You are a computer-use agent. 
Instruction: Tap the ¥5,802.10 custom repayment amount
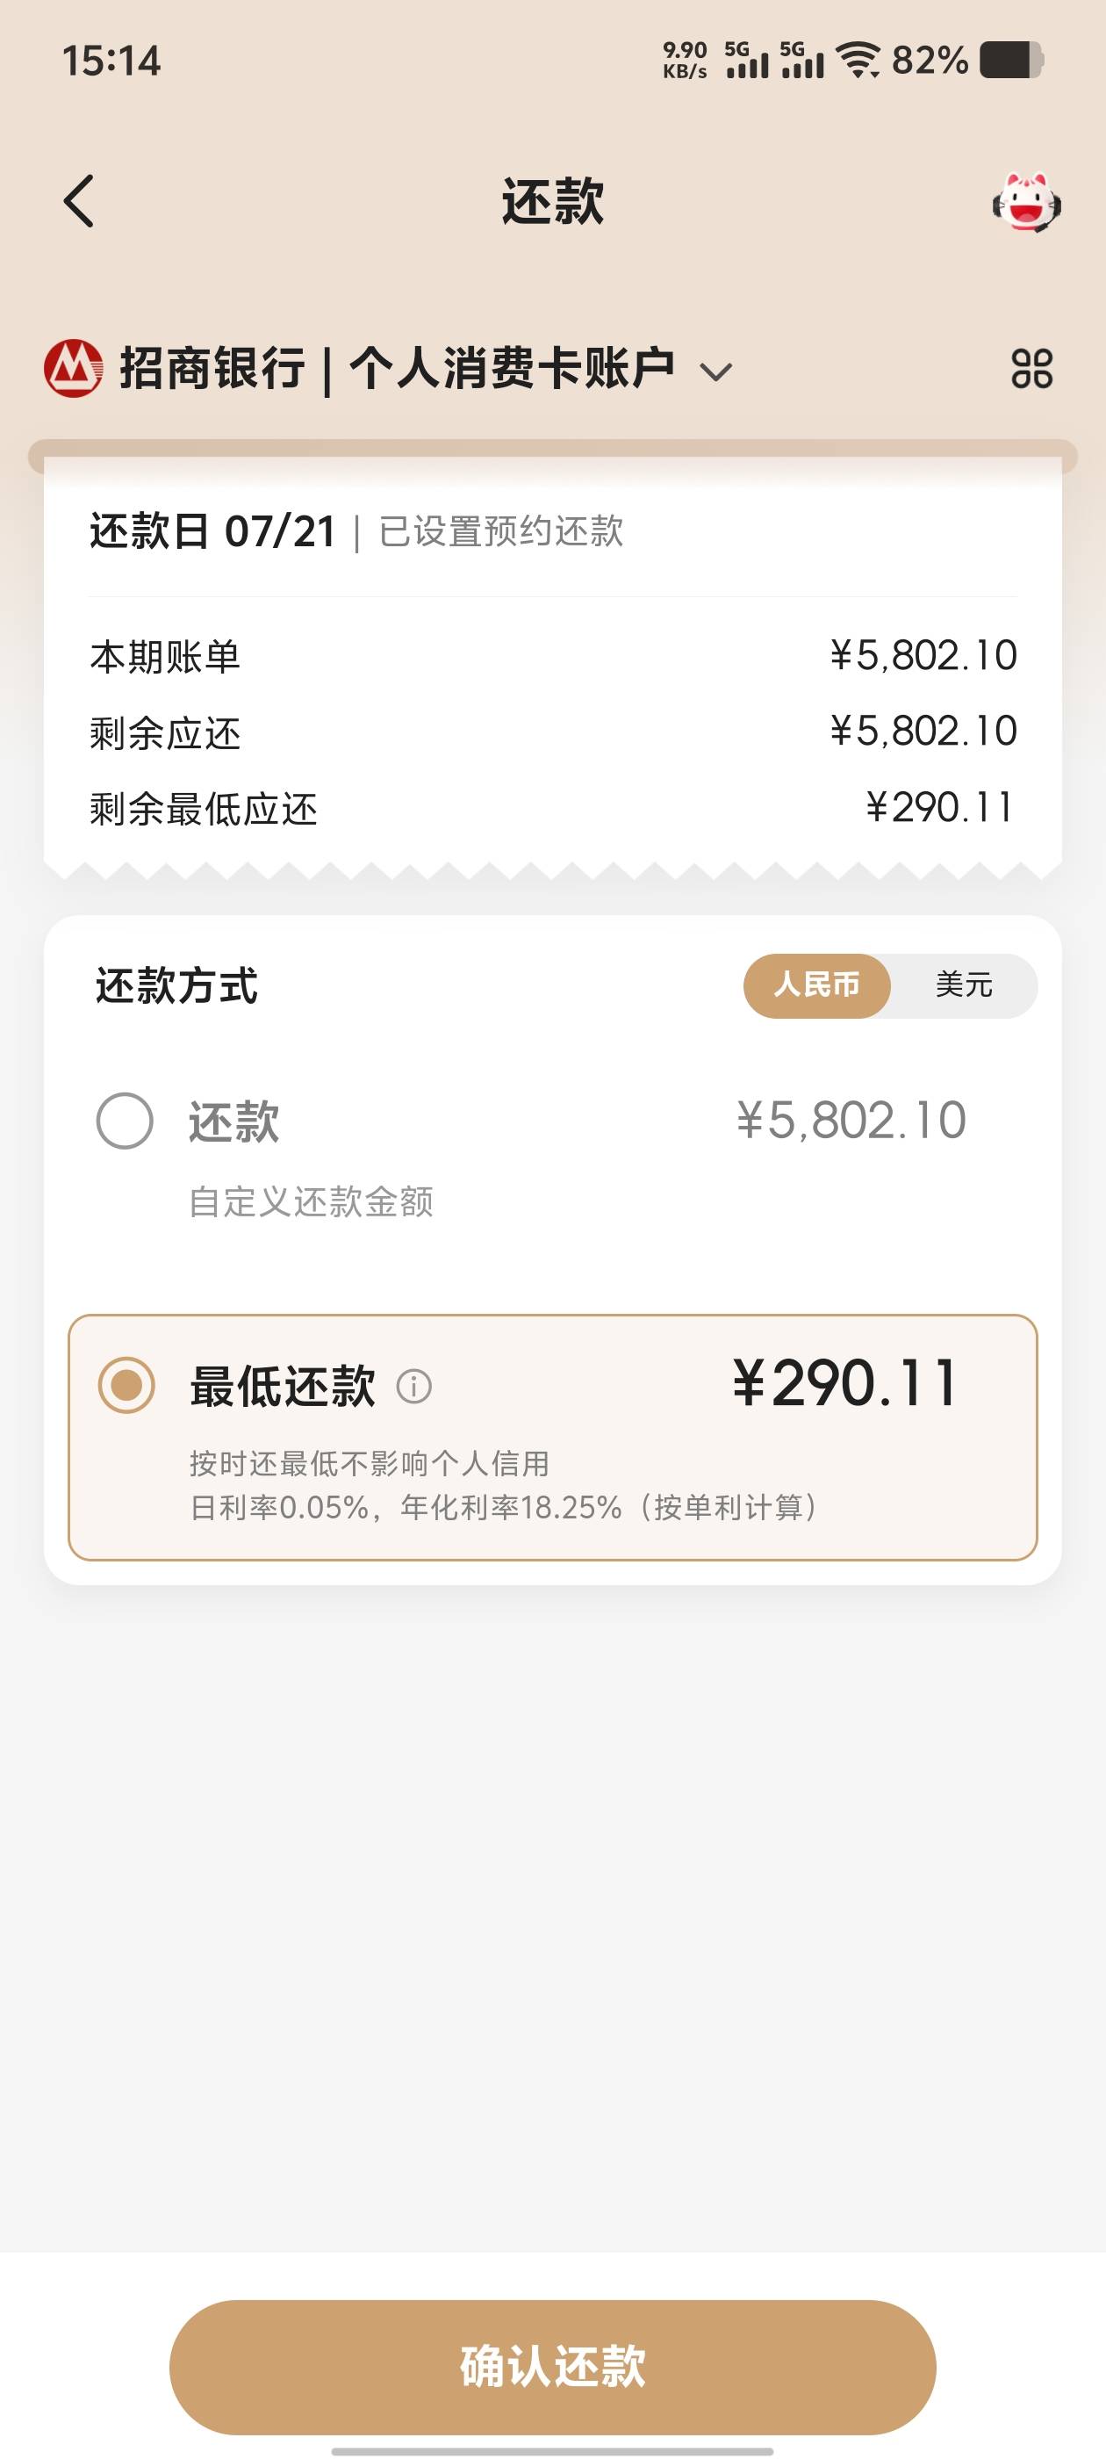851,1121
